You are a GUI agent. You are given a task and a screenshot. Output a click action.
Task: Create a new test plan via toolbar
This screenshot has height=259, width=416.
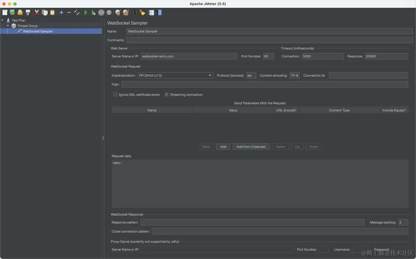pyautogui.click(x=5, y=13)
